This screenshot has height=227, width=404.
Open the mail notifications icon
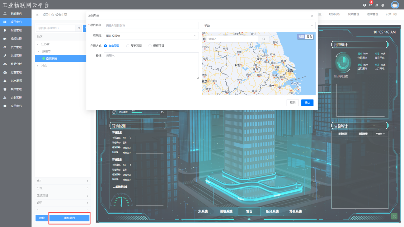pyautogui.click(x=370, y=5)
